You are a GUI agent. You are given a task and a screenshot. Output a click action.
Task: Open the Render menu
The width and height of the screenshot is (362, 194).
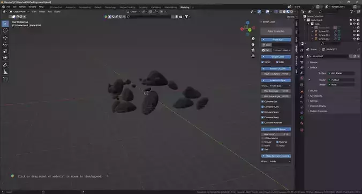point(22,7)
